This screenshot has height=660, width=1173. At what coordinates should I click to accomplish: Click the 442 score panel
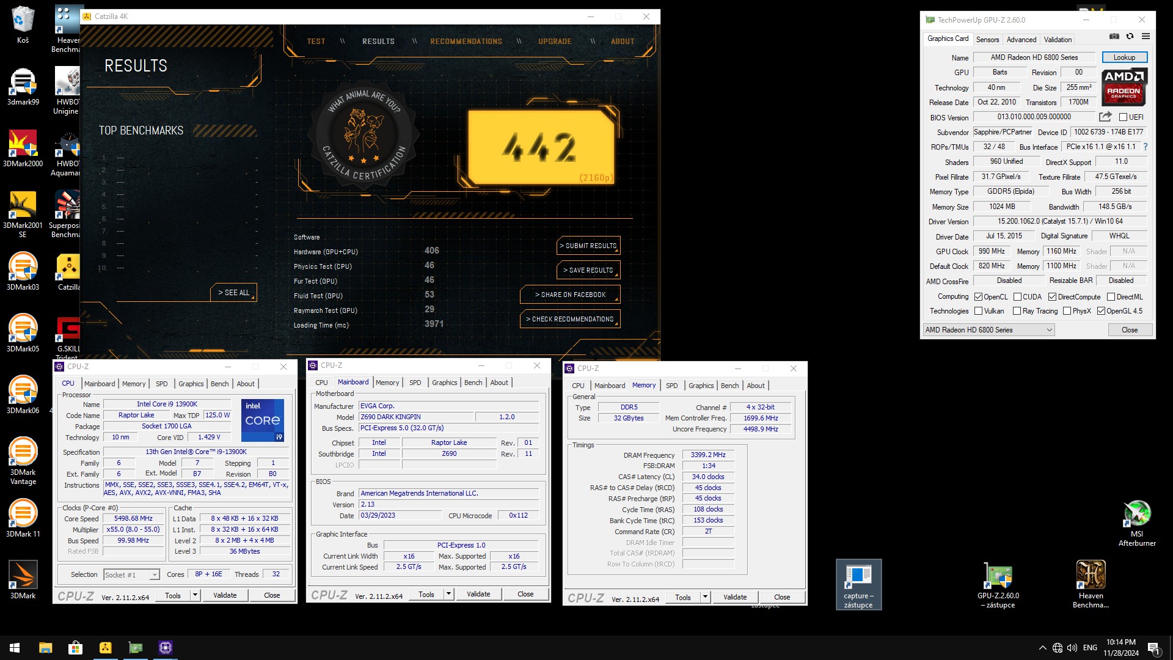click(x=541, y=147)
